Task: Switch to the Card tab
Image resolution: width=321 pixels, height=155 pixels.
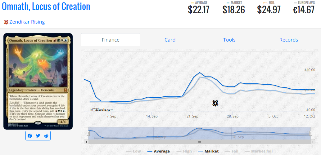Action: 170,40
